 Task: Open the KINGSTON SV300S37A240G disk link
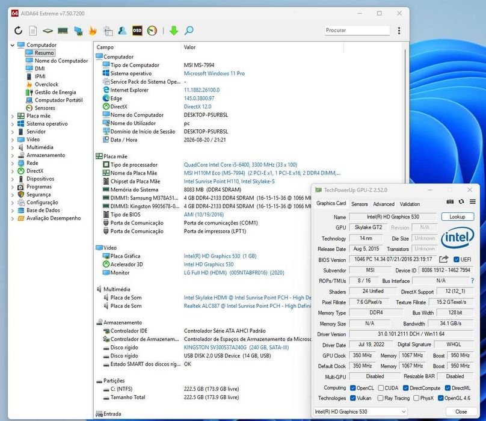236,348
